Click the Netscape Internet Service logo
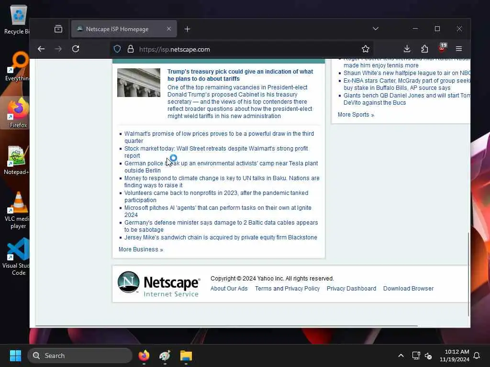 coord(158,284)
